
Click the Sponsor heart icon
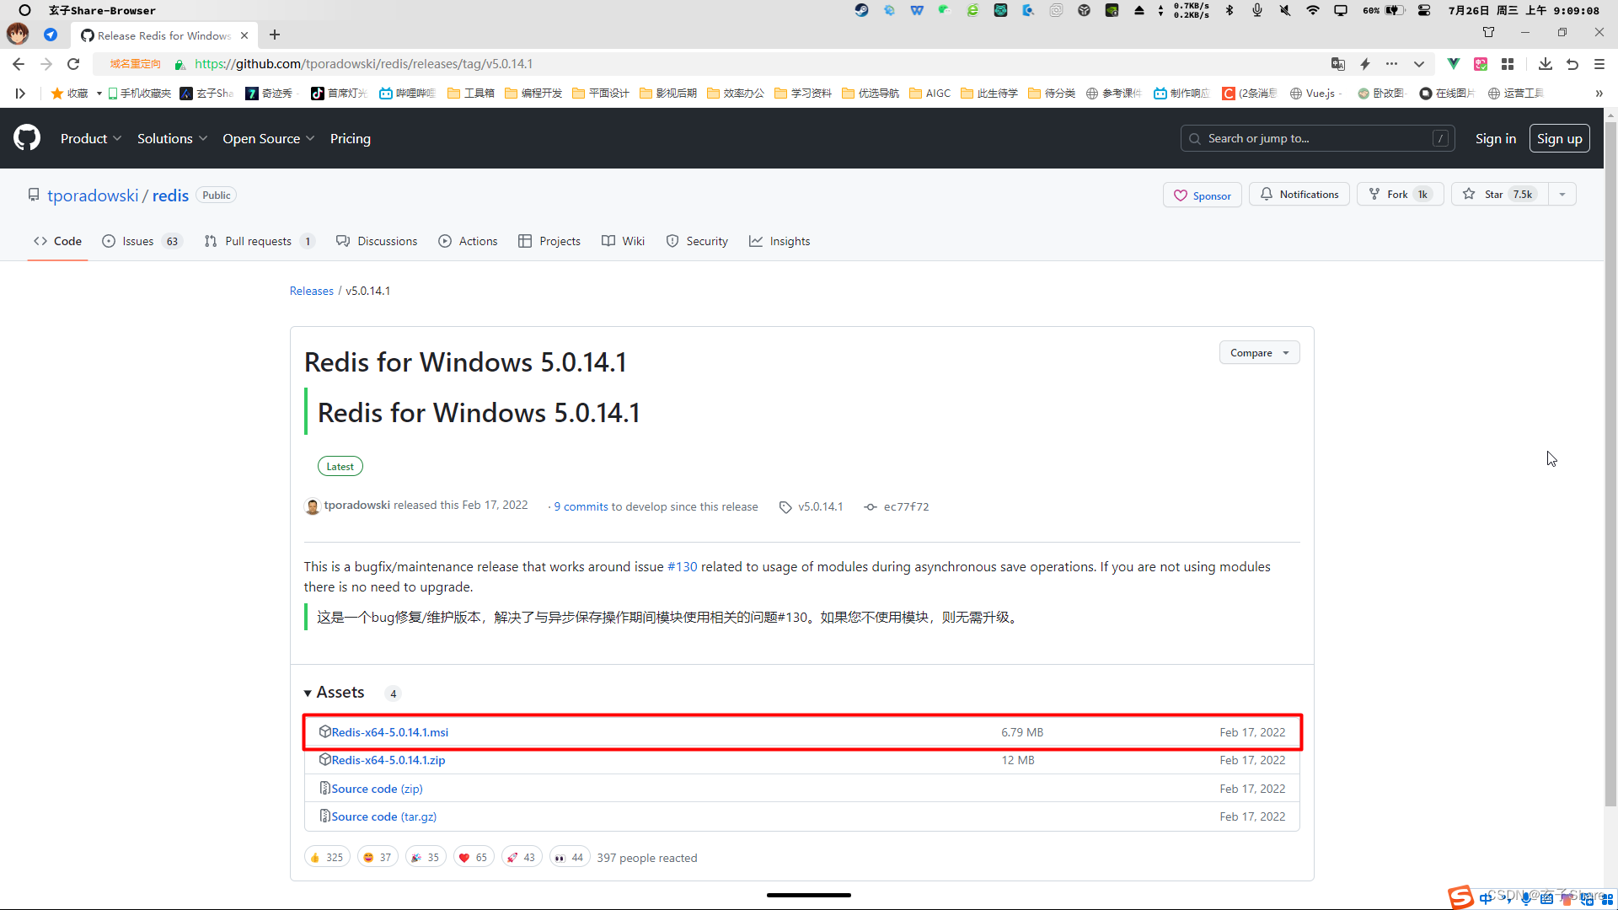(1180, 195)
